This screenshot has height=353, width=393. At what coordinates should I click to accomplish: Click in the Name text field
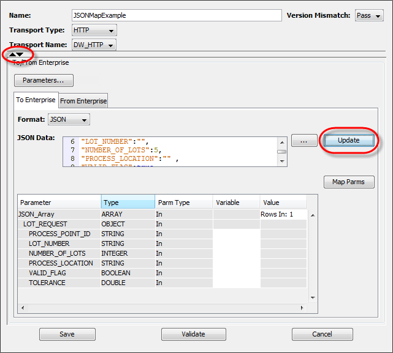[x=177, y=15]
